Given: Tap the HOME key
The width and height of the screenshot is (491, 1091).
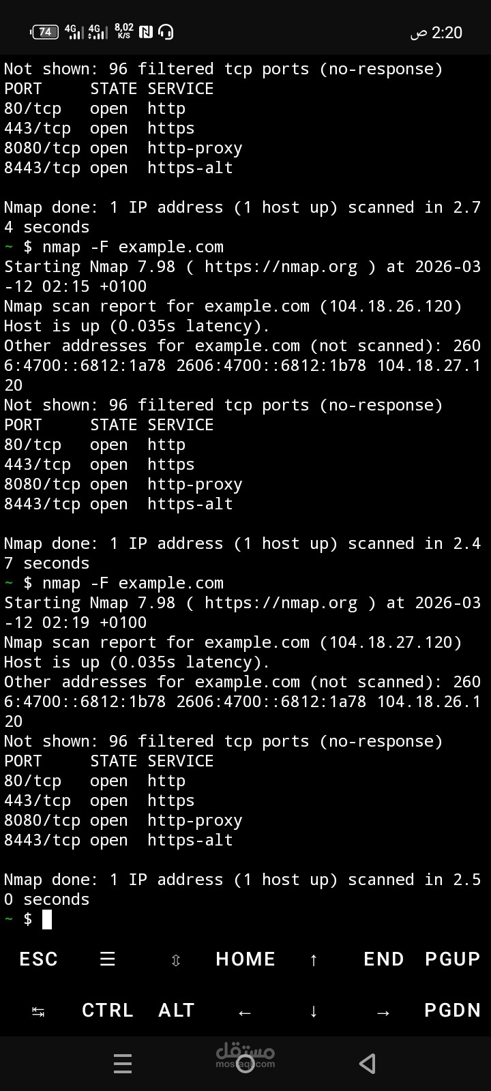Looking at the screenshot, I should coord(245,959).
